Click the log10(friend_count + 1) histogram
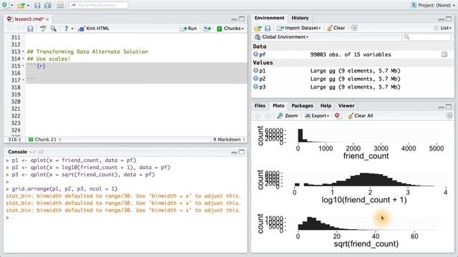 (x=352, y=186)
